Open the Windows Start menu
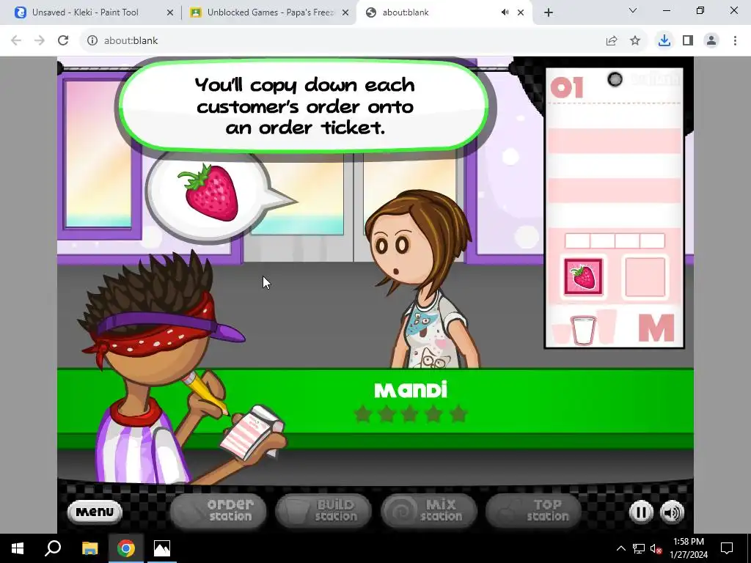Screen dimensions: 751x563 coord(18,548)
